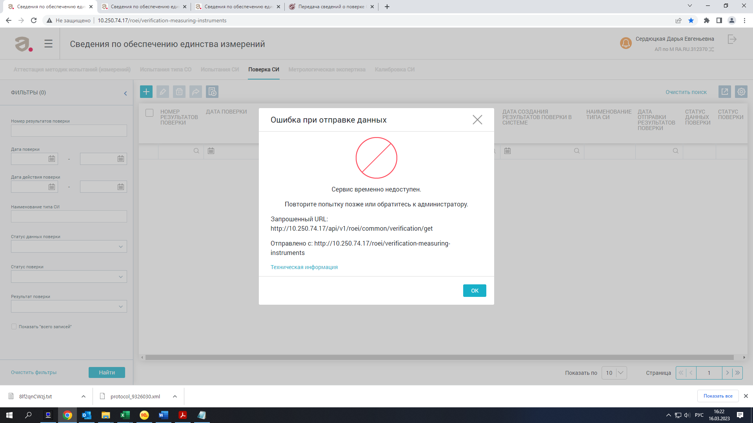Screen dimensions: 753x423
Task: Switch to 'Калибровка СИ' tab
Action: tap(395, 70)
